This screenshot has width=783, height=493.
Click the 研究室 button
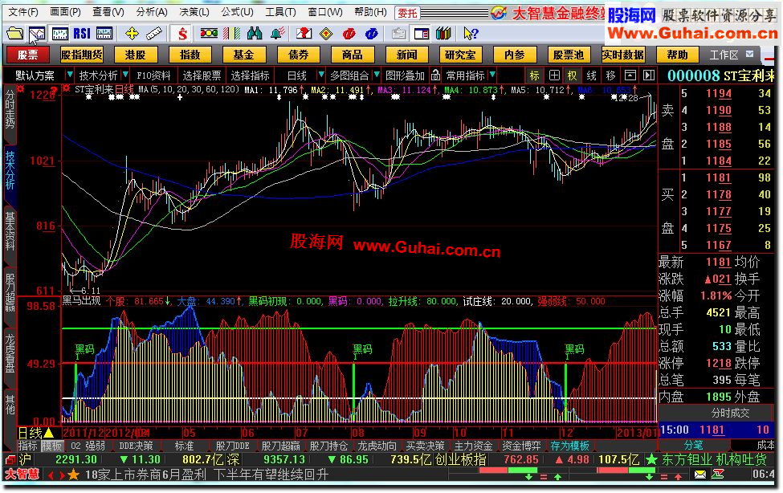click(460, 55)
